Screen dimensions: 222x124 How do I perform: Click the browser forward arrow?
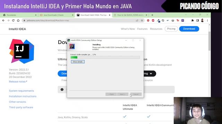click(8, 21)
